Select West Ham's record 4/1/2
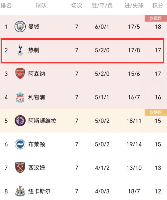This screenshot has width=167, height=200. (102, 168)
